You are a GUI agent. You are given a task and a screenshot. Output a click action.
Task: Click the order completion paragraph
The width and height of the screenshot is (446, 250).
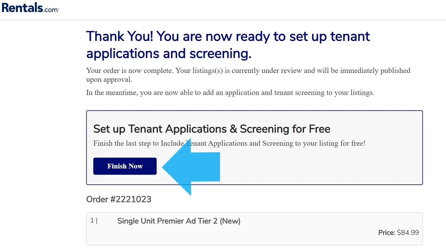coord(248,75)
